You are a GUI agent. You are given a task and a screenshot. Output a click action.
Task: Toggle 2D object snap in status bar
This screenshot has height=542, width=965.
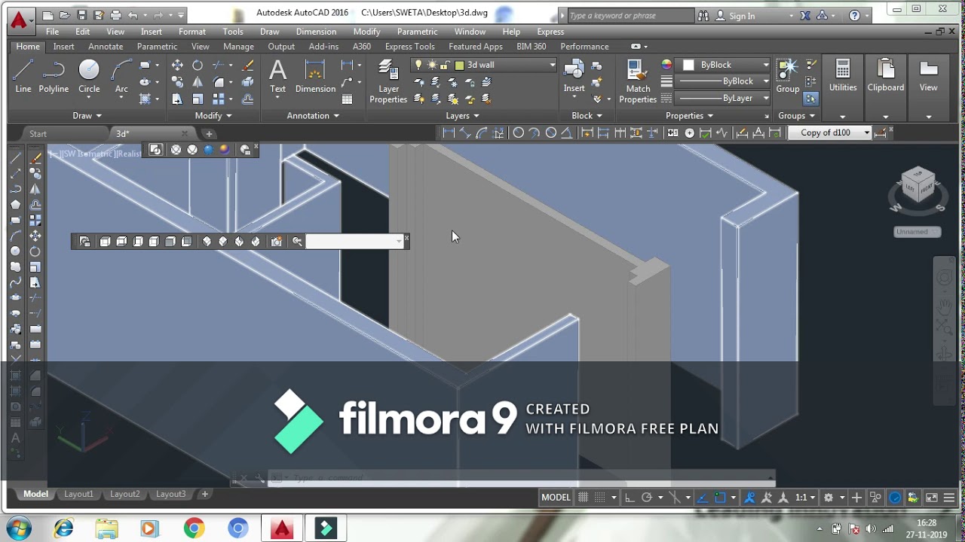pyautogui.click(x=720, y=498)
